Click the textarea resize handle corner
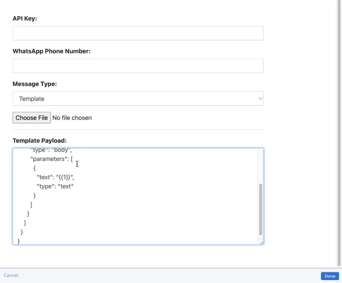Image resolution: width=342 pixels, height=283 pixels. [x=262, y=242]
